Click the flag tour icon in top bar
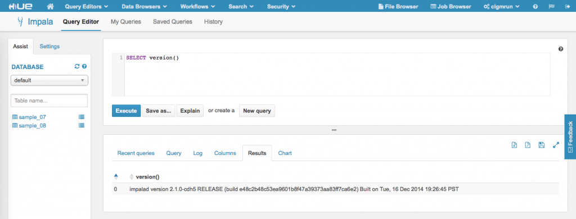576x219 pixels. tap(551, 6)
